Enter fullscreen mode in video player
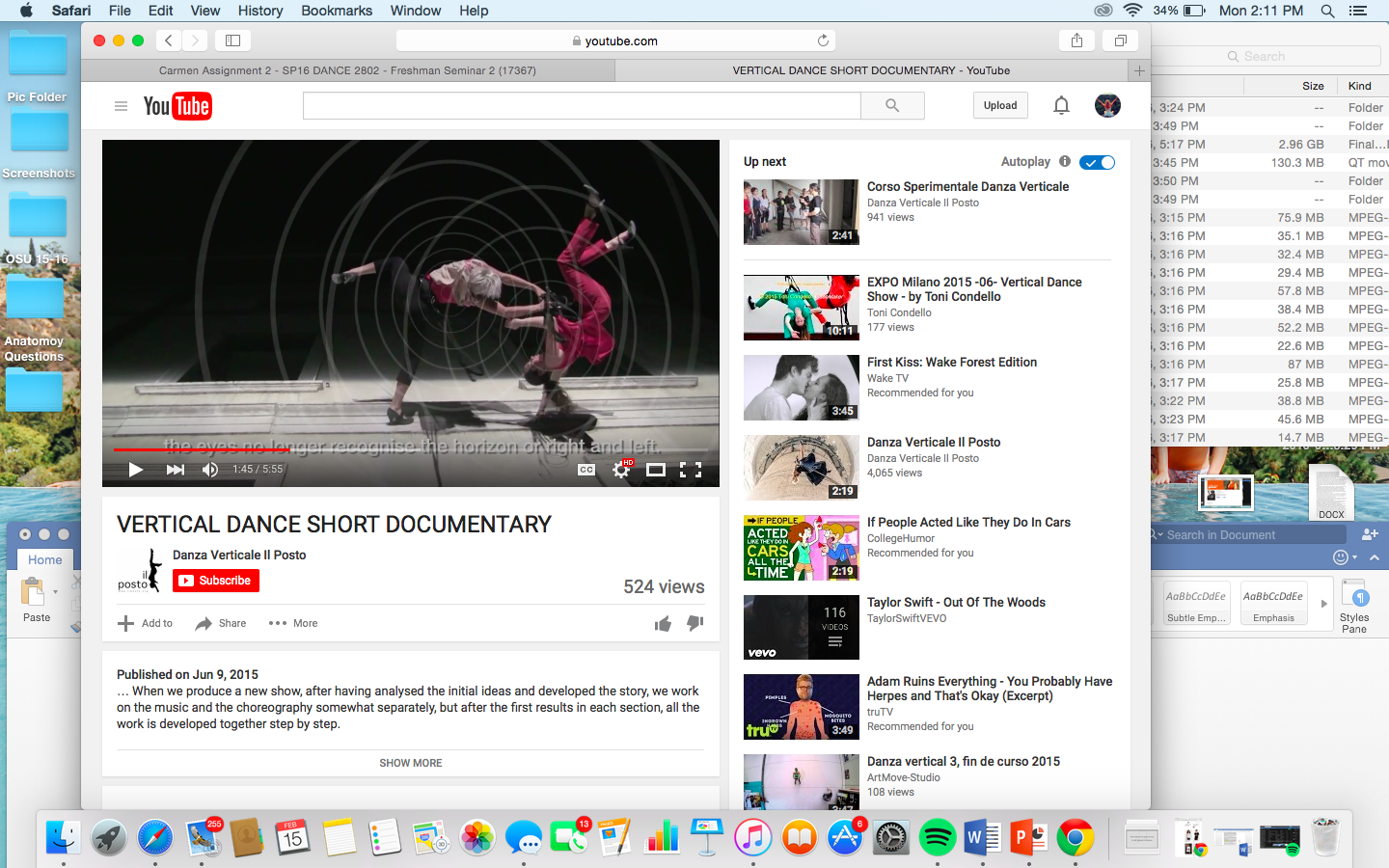Image resolution: width=1389 pixels, height=868 pixels. pyautogui.click(x=691, y=470)
